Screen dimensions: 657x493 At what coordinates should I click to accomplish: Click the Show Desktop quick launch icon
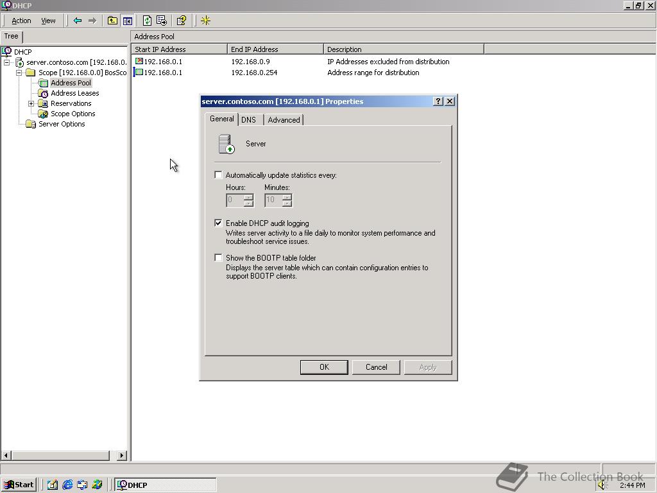coord(53,485)
